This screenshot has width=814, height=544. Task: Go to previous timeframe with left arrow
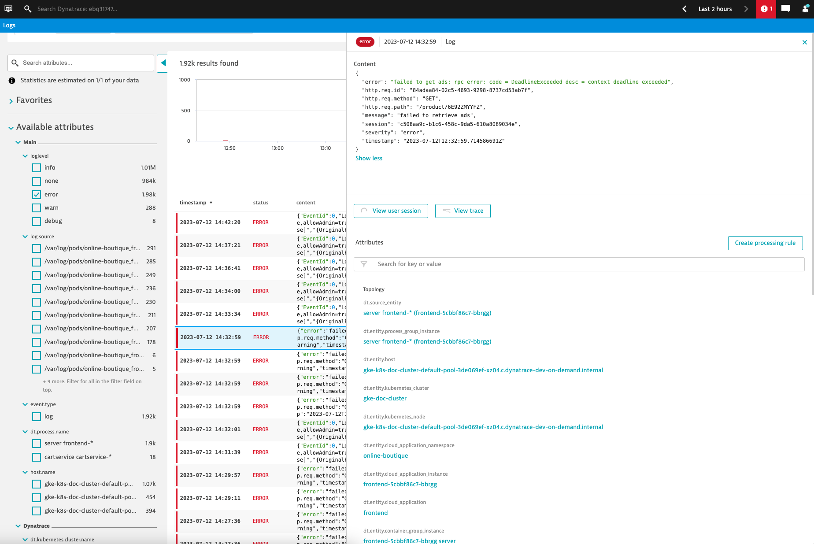[x=684, y=9]
